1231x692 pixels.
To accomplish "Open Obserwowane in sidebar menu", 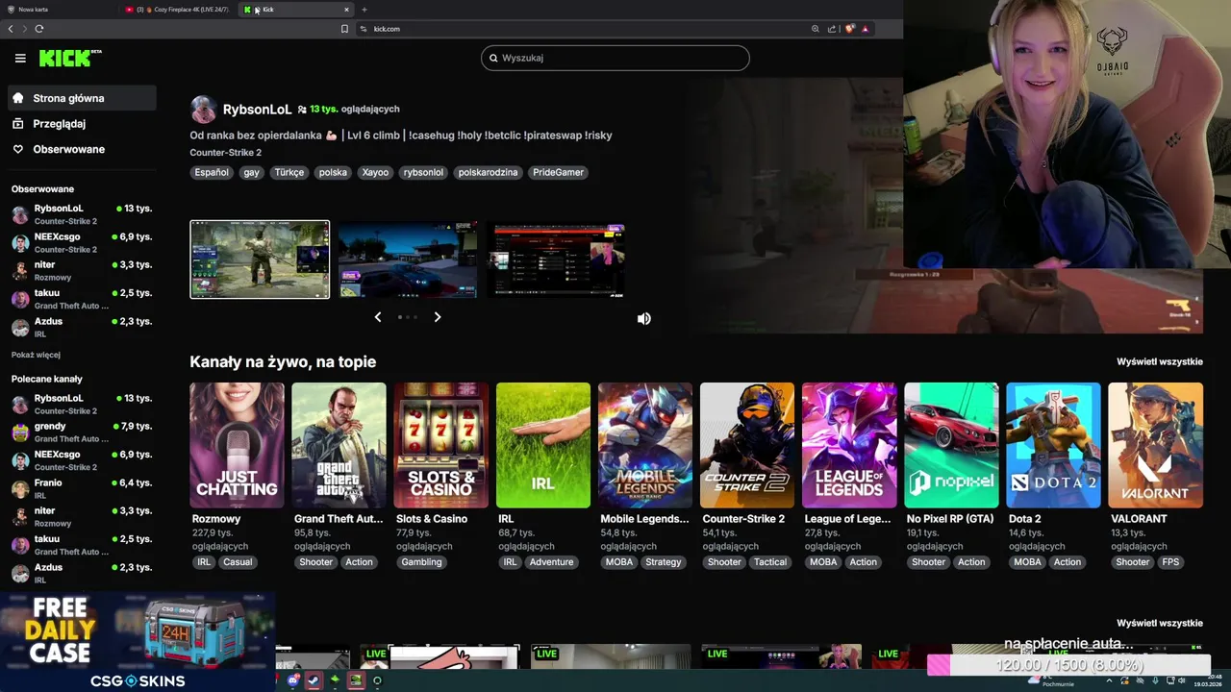I will coord(82,149).
